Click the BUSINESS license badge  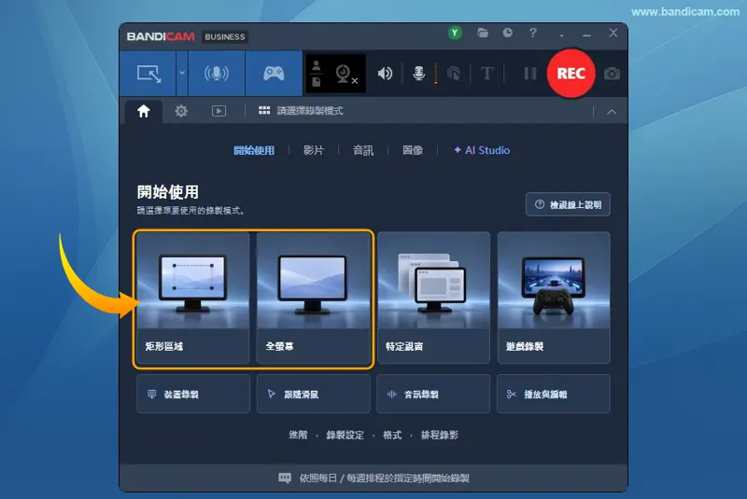[x=225, y=36]
